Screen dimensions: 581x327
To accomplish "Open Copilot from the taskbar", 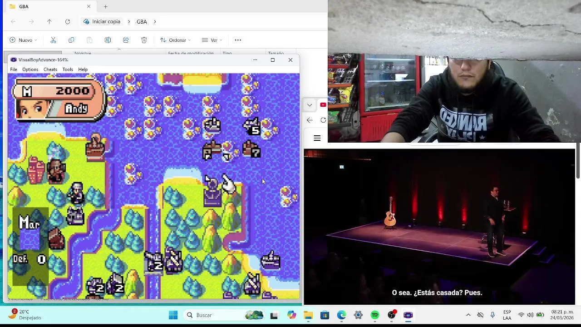I will [291, 315].
